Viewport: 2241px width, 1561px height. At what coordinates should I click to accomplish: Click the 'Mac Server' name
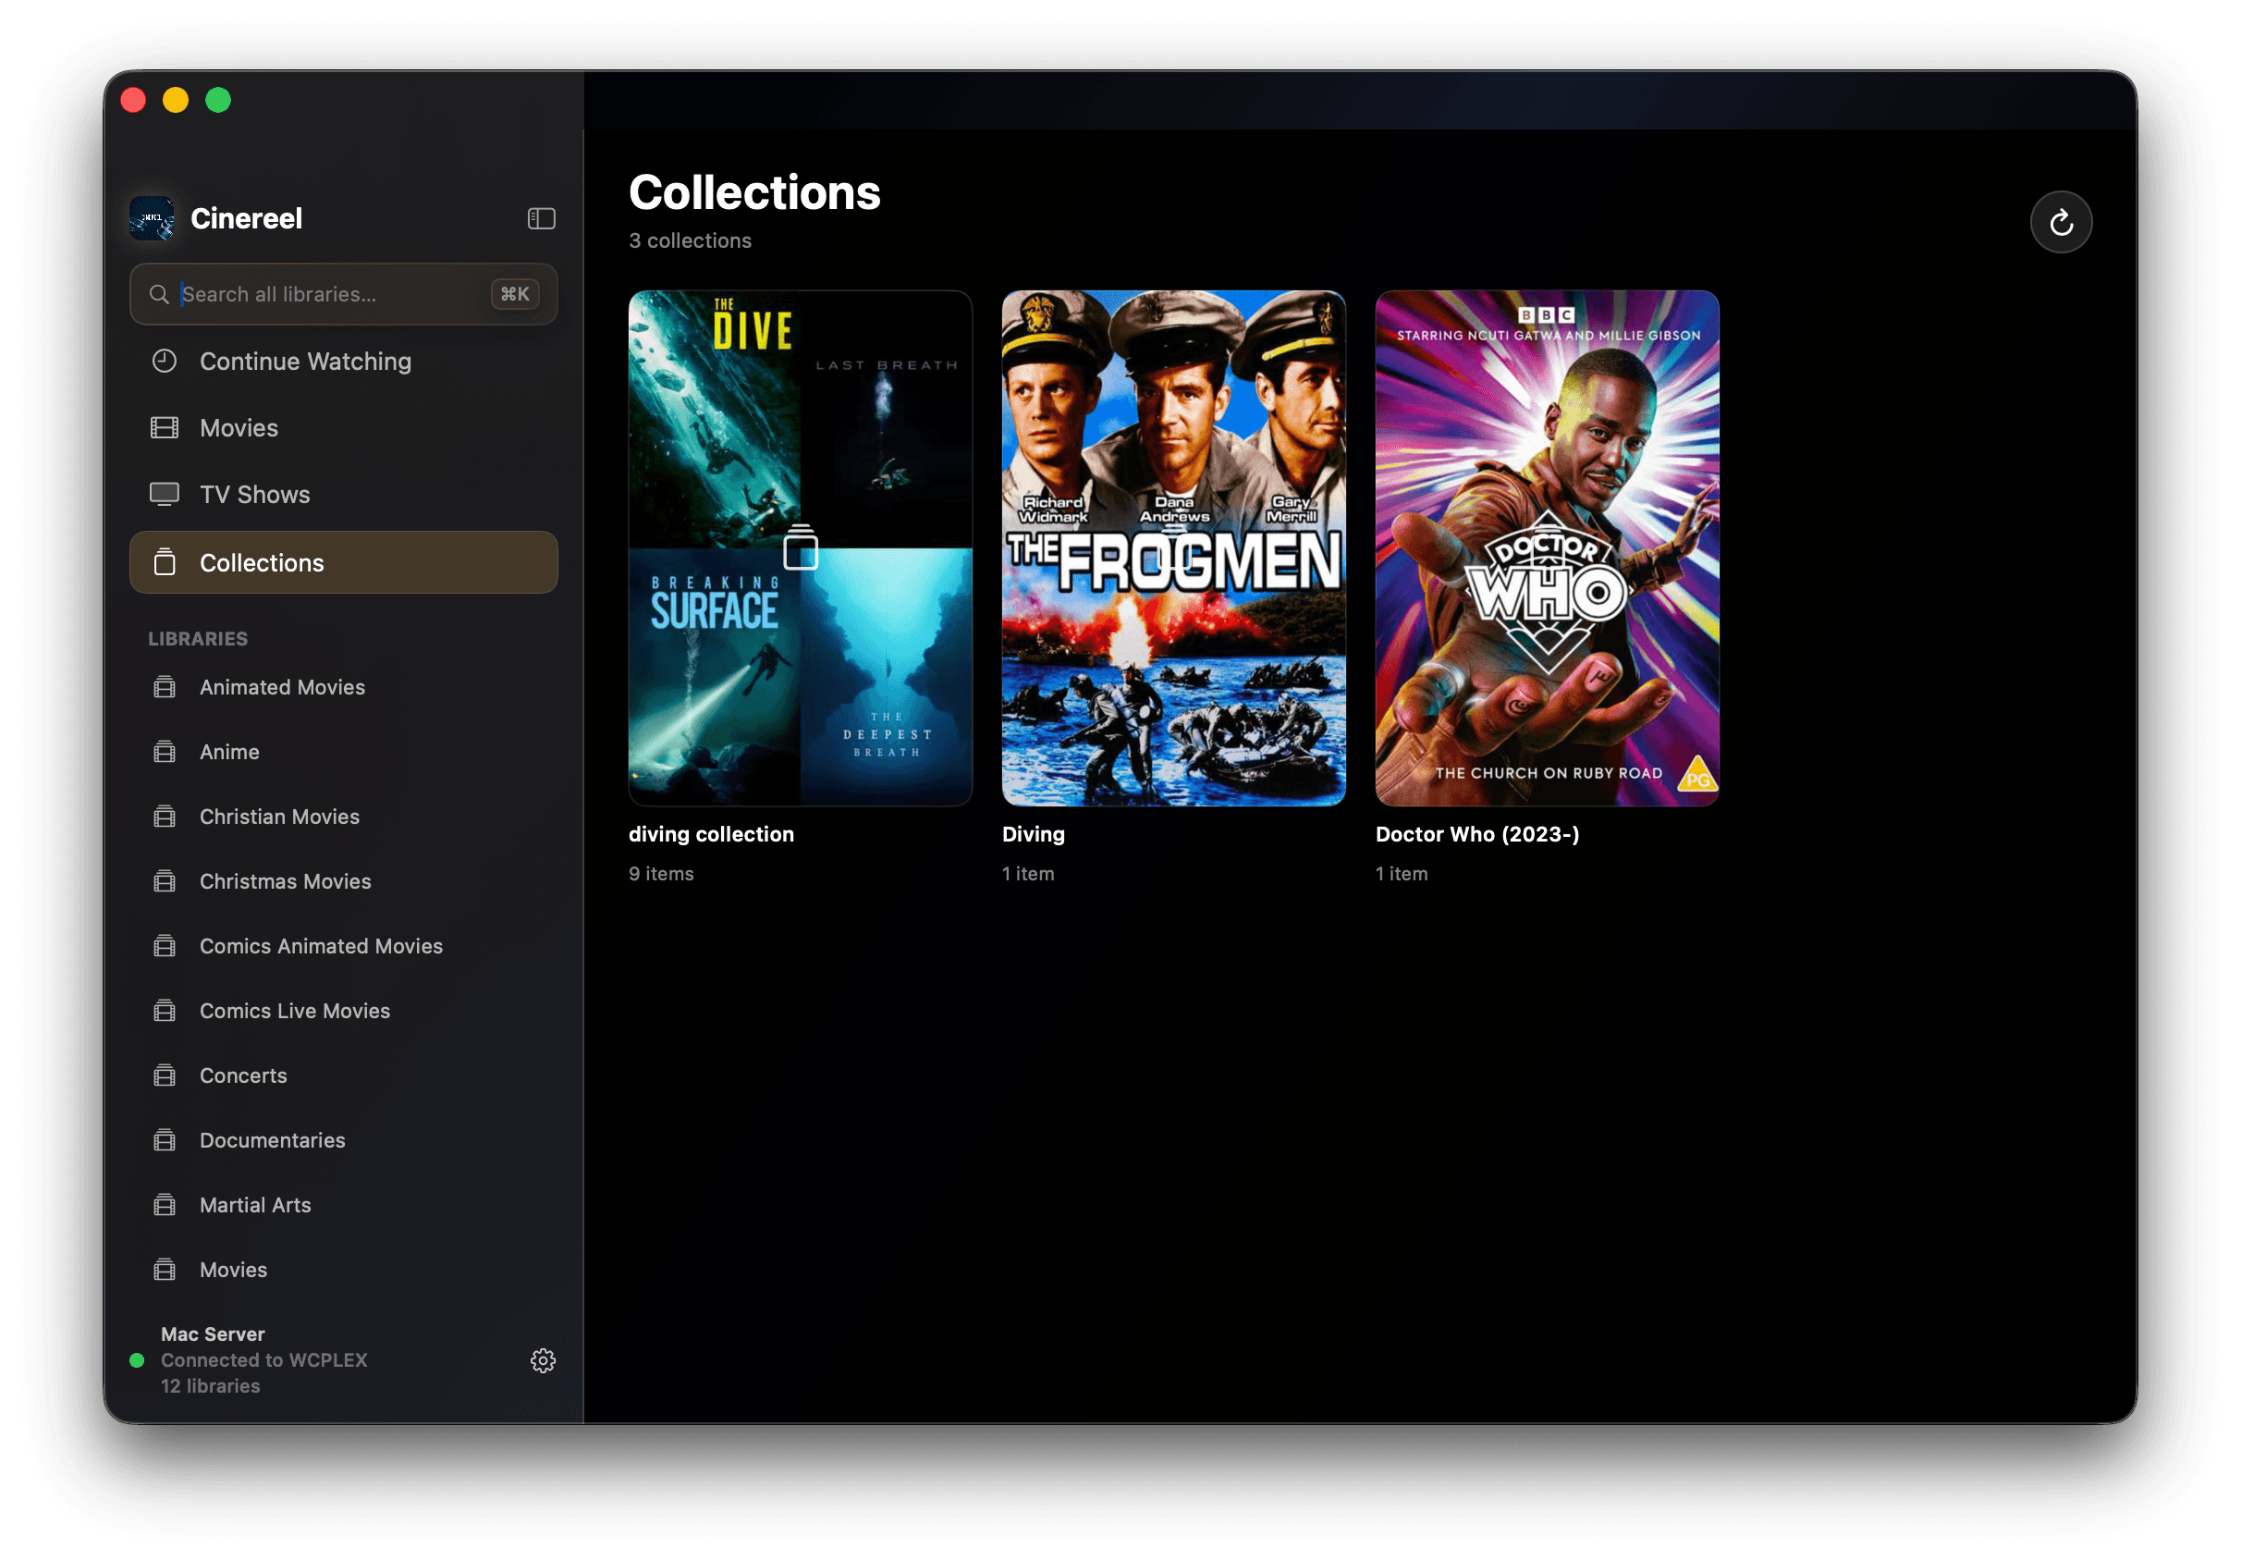pyautogui.click(x=213, y=1334)
